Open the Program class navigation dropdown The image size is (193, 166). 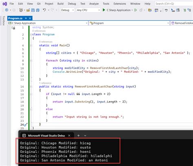pos(129,23)
